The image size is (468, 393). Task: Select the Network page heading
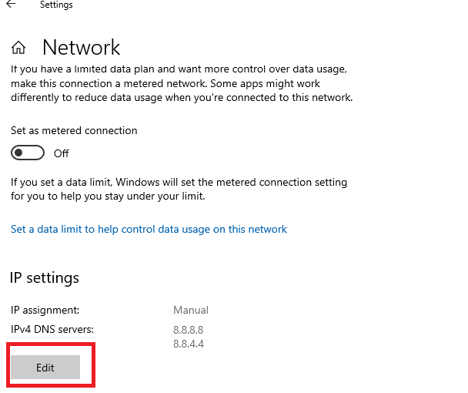pos(81,48)
